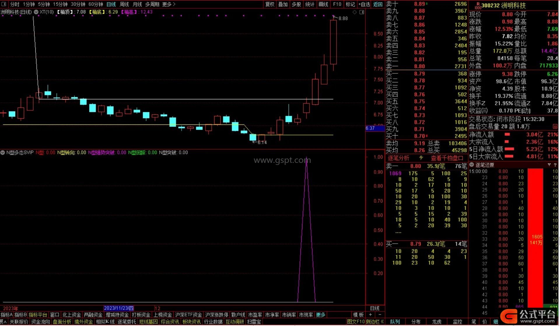The image size is (560, 326).
Task: Open the 互动调研 tab
Action: [x=235, y=322]
